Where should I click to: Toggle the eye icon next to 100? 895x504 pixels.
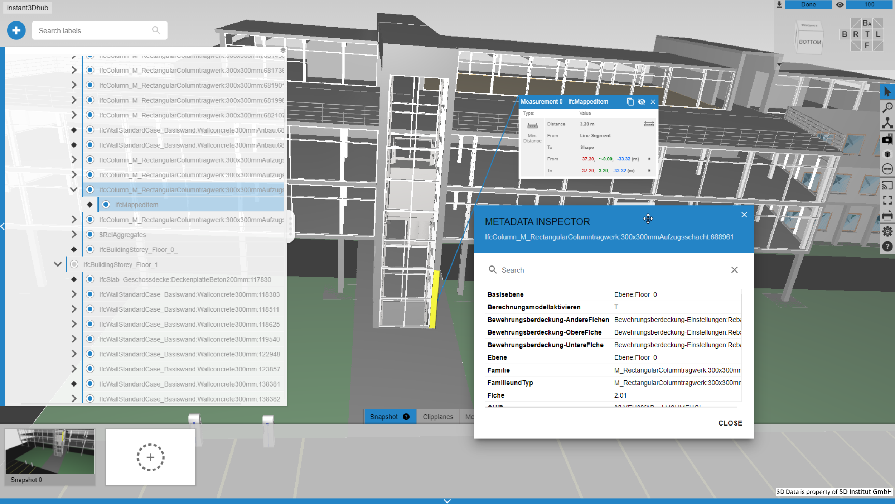pos(840,5)
